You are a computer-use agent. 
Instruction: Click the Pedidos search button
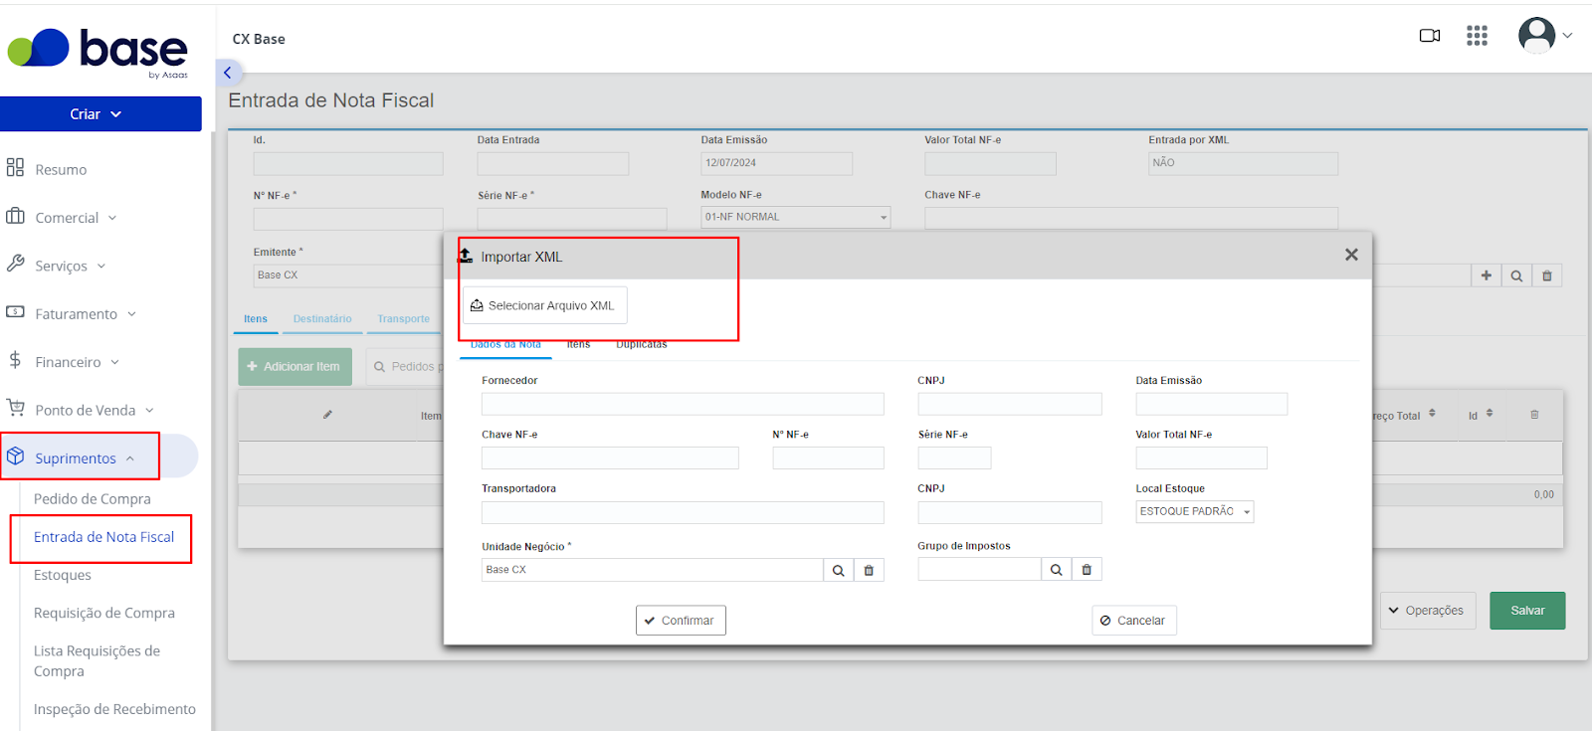tap(405, 367)
